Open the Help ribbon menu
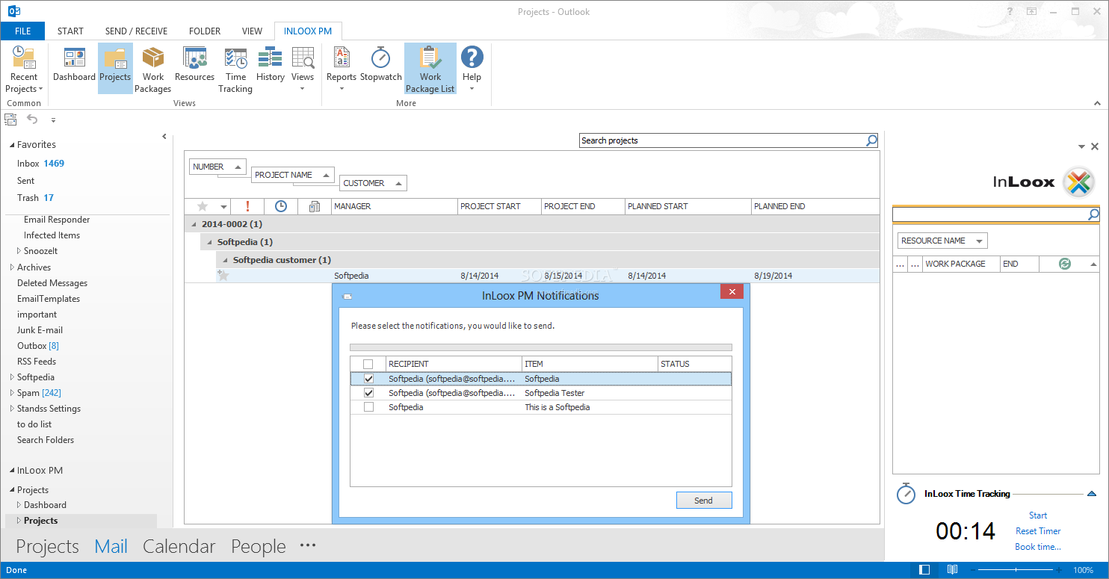 pos(472,69)
